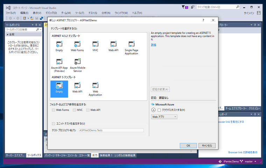Pin the Toolbox panel
The image size is (266, 168).
click(x=36, y=25)
